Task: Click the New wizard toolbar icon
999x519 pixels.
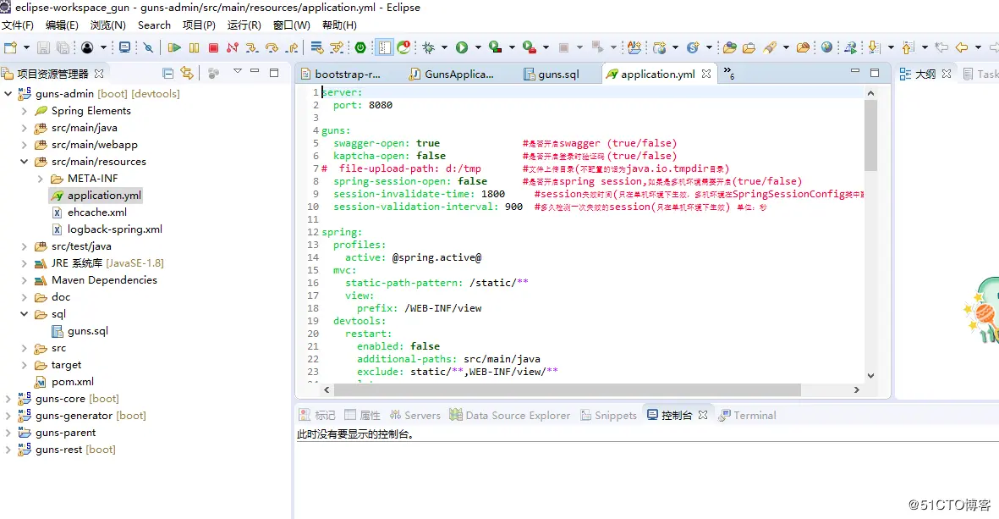Action: (x=11, y=47)
